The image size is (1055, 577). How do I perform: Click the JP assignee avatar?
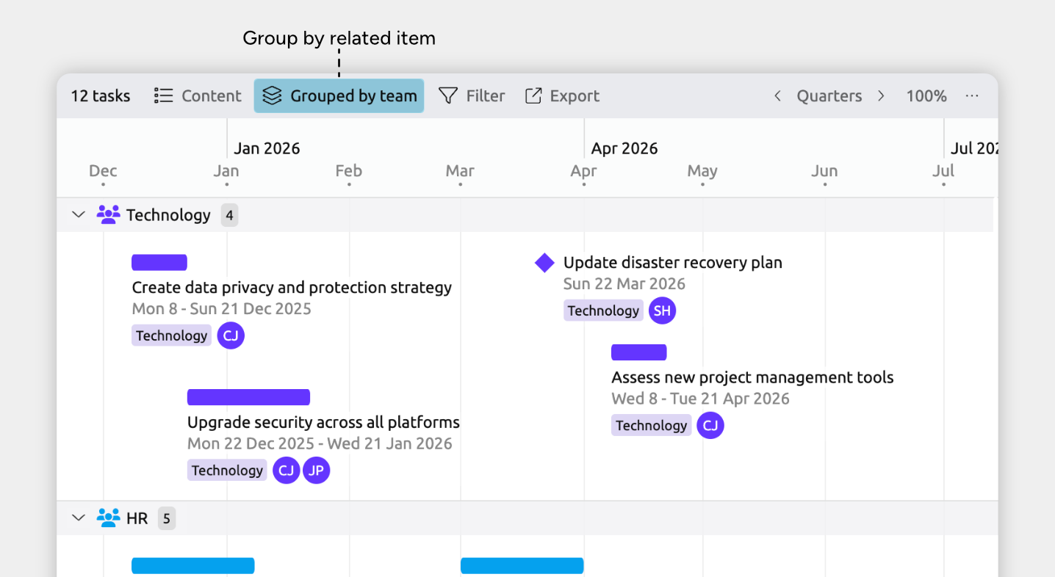(316, 471)
